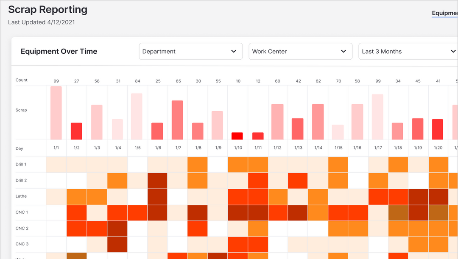Click the Scrap Reporting page title

[47, 9]
